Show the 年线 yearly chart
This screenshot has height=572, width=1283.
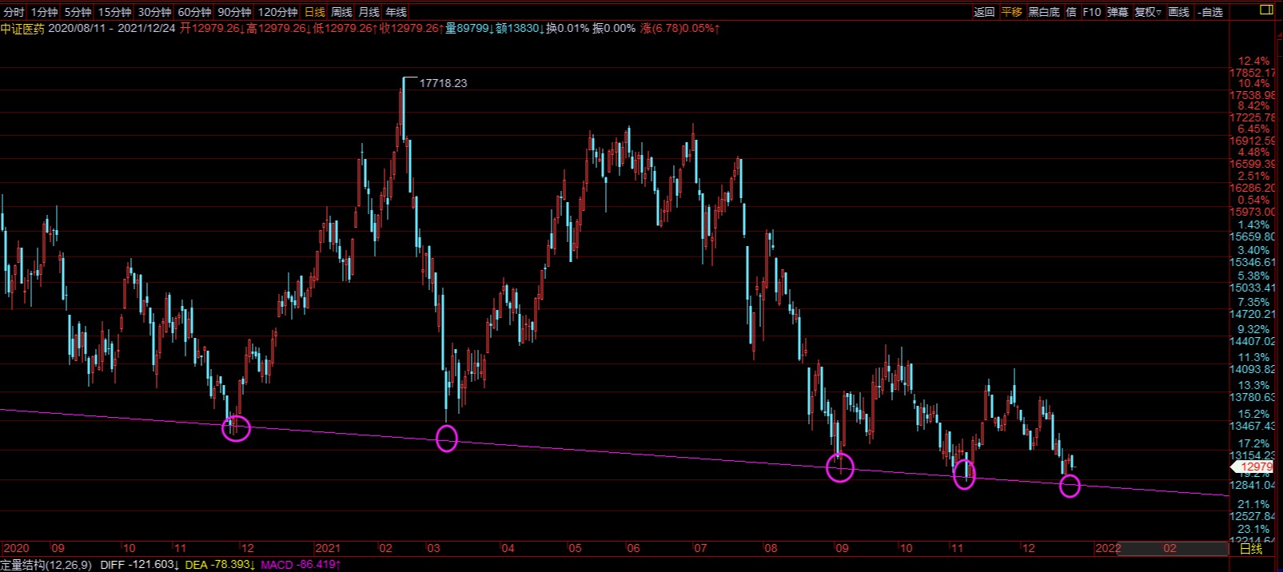[x=396, y=12]
